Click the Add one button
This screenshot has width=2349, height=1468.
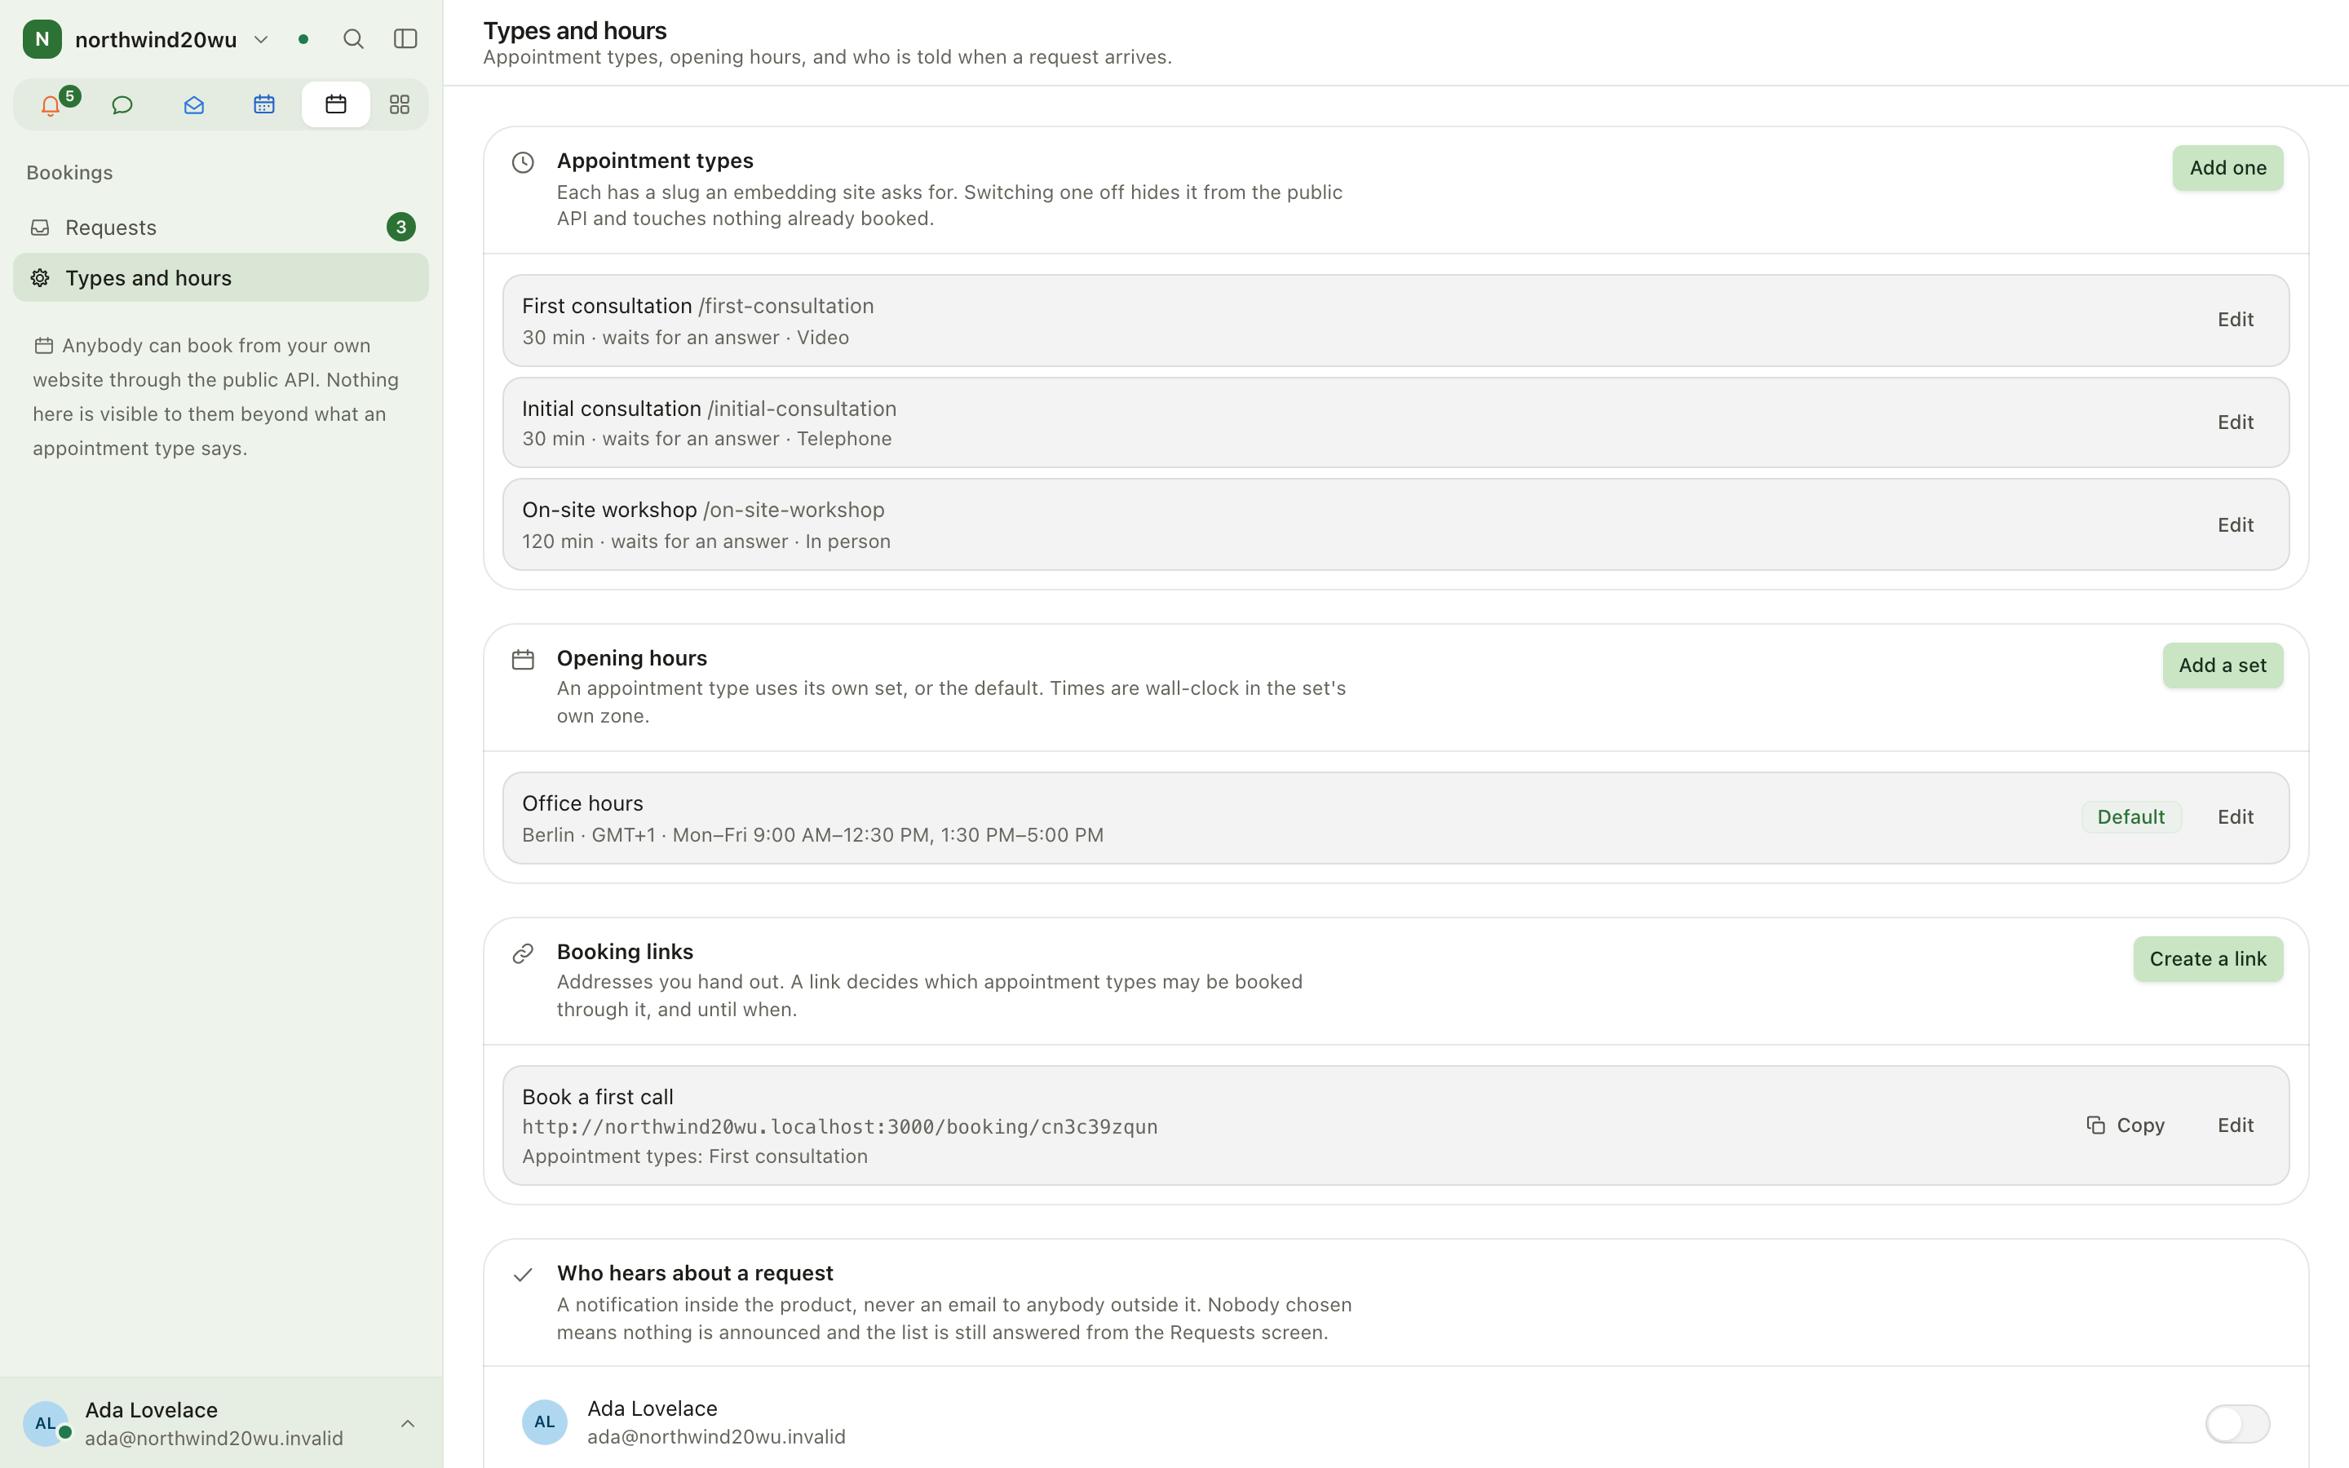2227,168
